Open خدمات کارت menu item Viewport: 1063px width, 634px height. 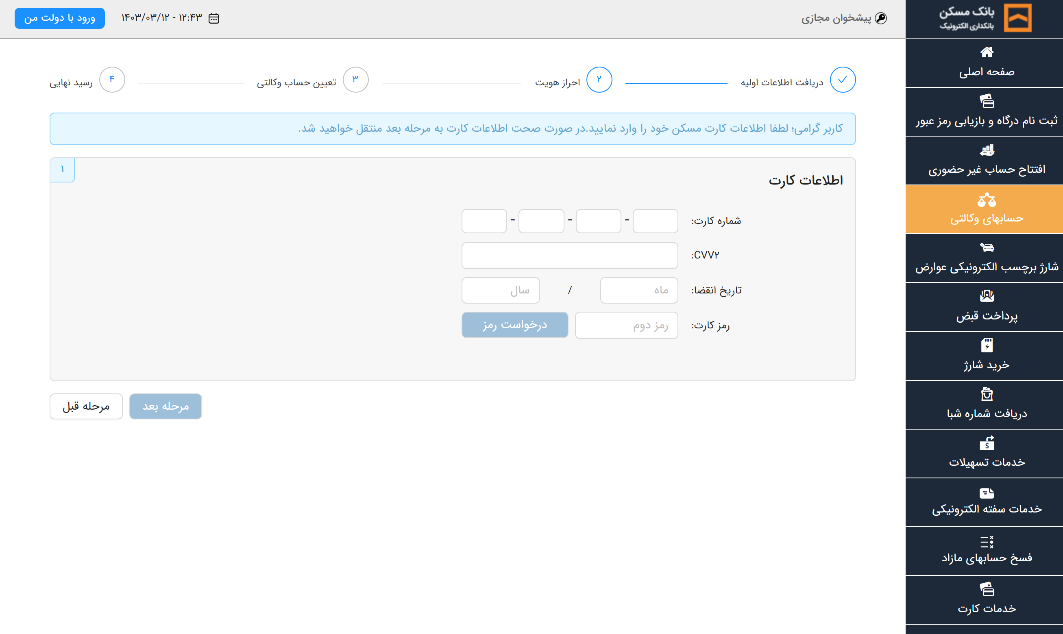(984, 600)
